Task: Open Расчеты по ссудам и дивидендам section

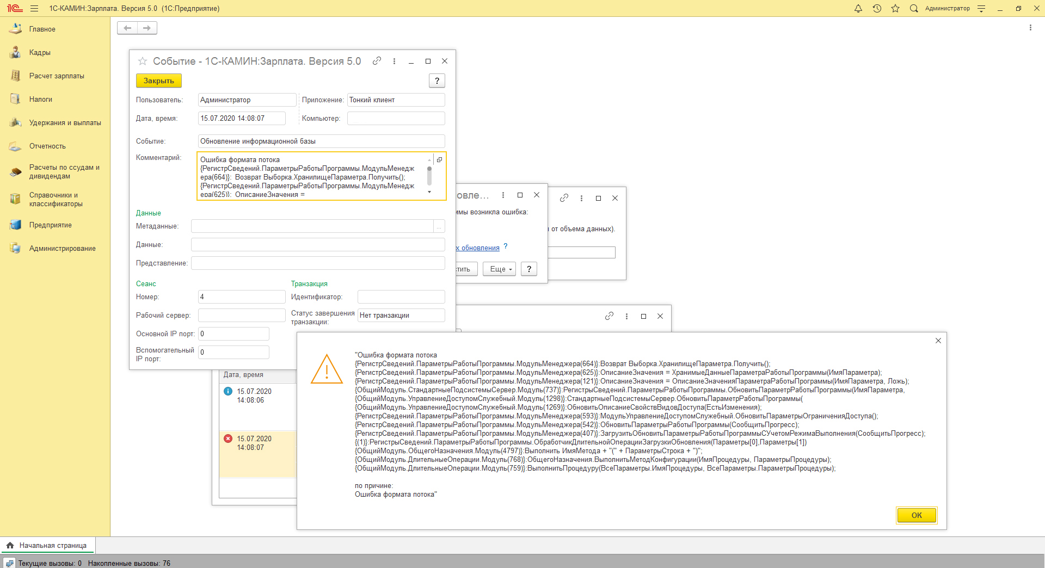Action: 55,172
